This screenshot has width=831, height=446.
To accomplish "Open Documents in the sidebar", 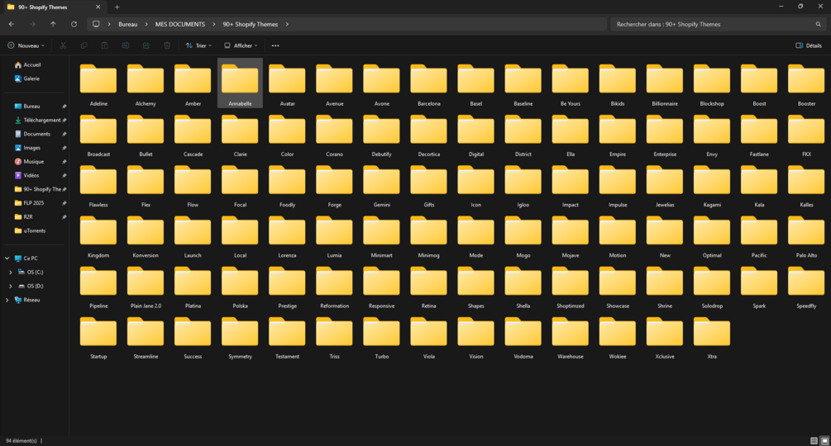I will coord(36,134).
